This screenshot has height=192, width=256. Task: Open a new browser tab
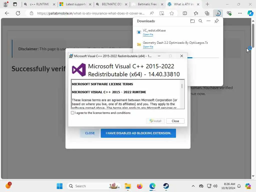pos(207,4)
